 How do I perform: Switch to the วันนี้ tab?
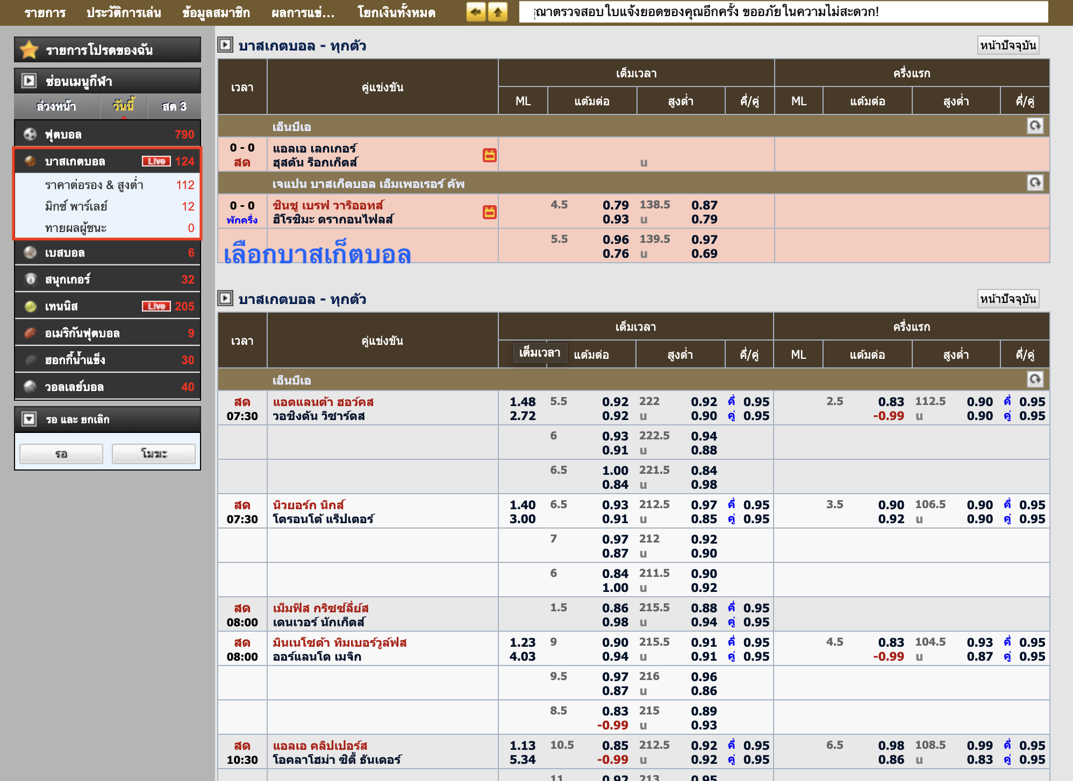click(123, 106)
